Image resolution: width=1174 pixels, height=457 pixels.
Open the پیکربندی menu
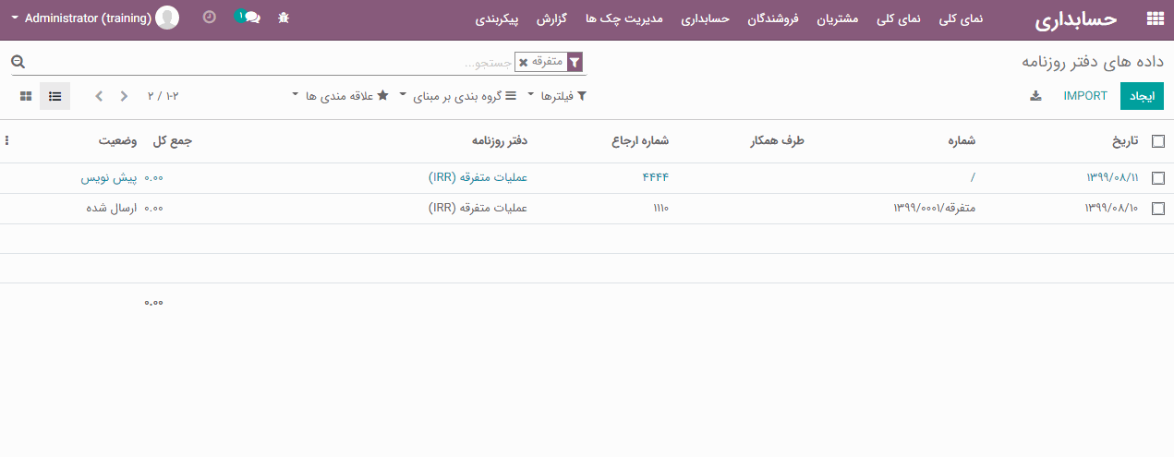tap(496, 18)
